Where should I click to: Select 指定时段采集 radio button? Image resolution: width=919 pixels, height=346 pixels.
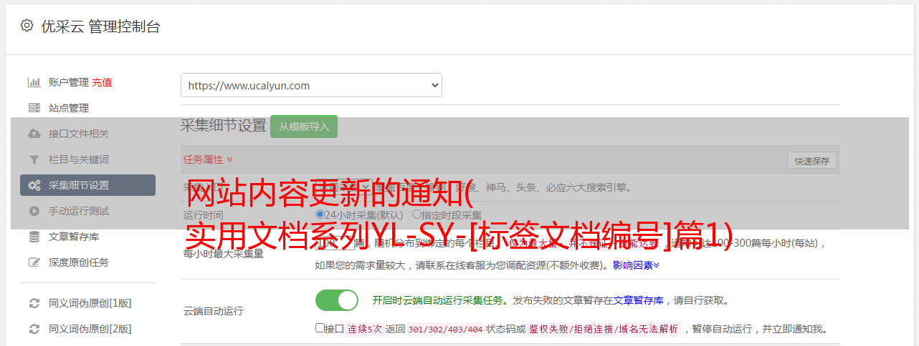tap(416, 214)
